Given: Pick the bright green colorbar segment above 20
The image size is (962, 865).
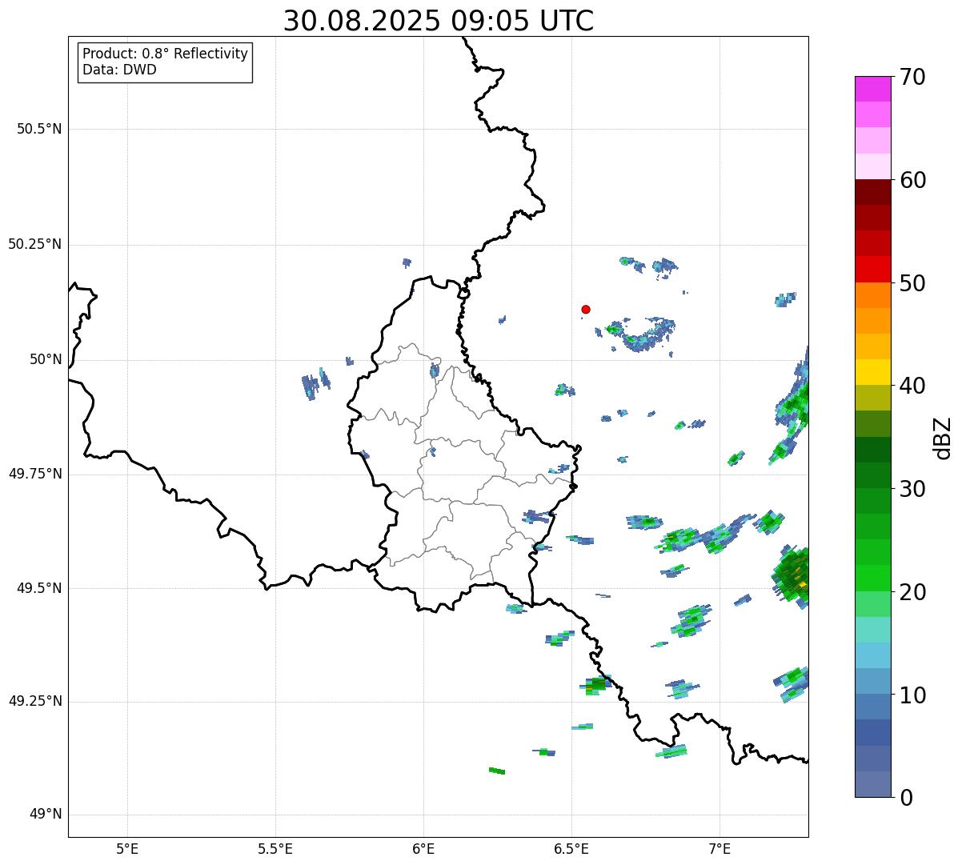Looking at the screenshot, I should [x=873, y=578].
